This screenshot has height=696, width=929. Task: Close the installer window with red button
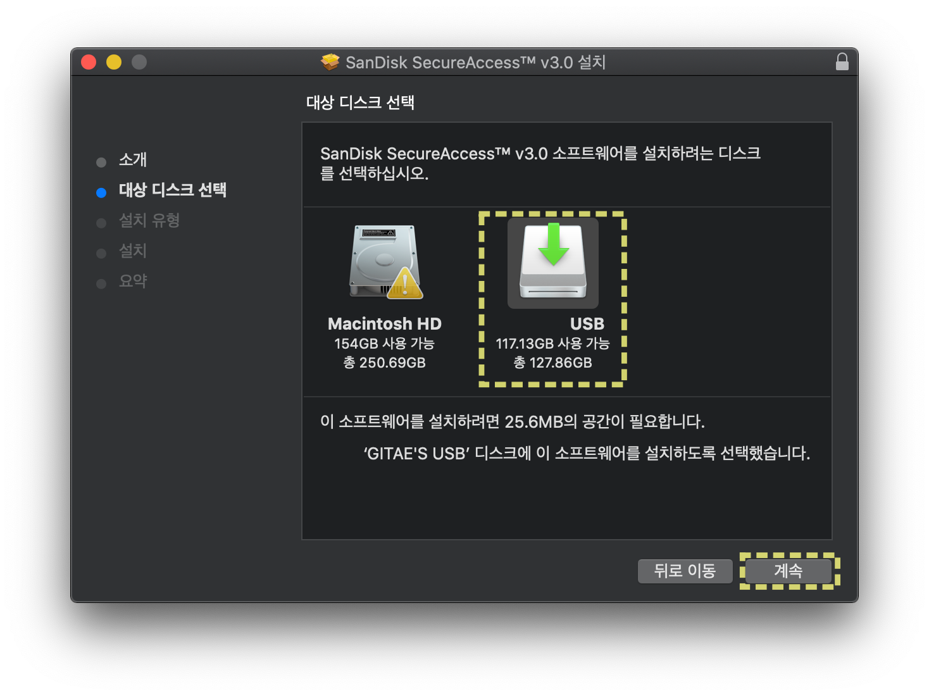point(89,62)
